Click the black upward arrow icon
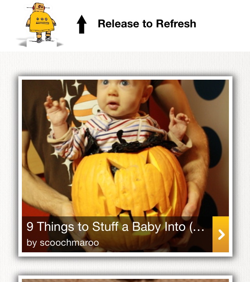This screenshot has height=282, width=250. click(82, 24)
